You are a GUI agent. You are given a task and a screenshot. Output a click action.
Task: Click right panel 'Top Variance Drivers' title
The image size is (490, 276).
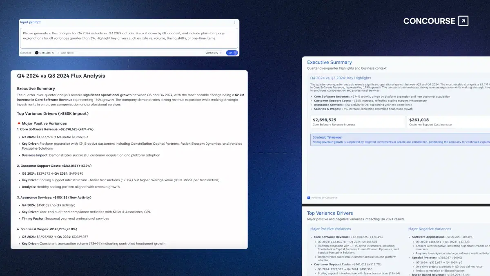pos(330,213)
